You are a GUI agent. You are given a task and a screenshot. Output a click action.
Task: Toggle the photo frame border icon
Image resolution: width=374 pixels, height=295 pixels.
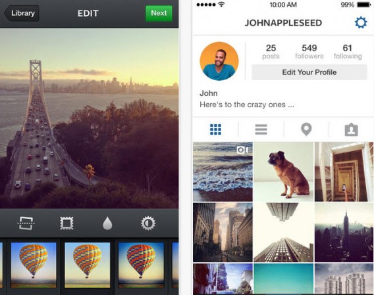click(67, 223)
